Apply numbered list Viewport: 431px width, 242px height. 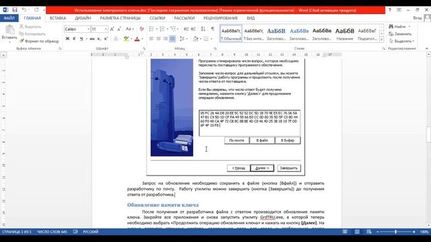click(162, 29)
